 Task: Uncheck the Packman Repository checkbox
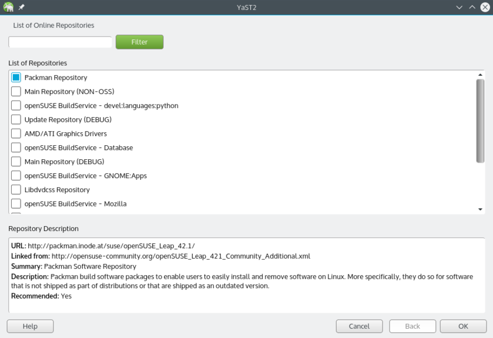(16, 78)
